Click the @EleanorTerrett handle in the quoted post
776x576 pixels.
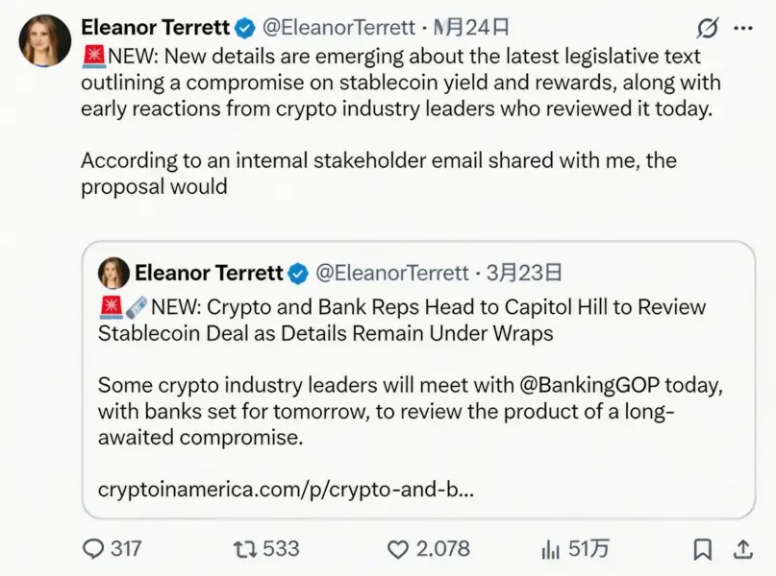392,274
